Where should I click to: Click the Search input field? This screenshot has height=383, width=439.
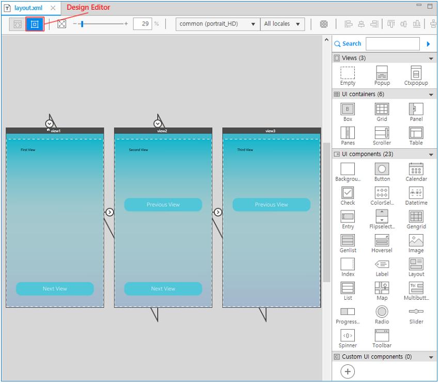click(x=393, y=43)
